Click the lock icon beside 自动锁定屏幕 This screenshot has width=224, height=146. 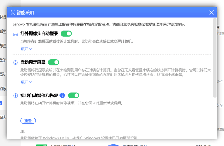coord(15,63)
